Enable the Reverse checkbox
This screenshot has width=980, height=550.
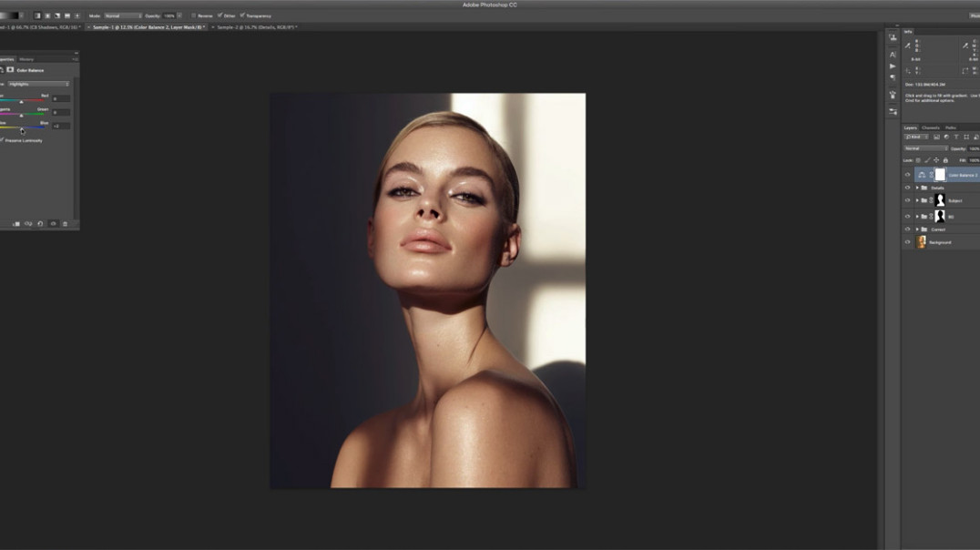(194, 15)
